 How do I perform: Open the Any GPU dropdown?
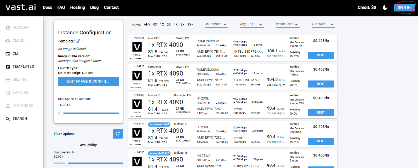(251, 24)
